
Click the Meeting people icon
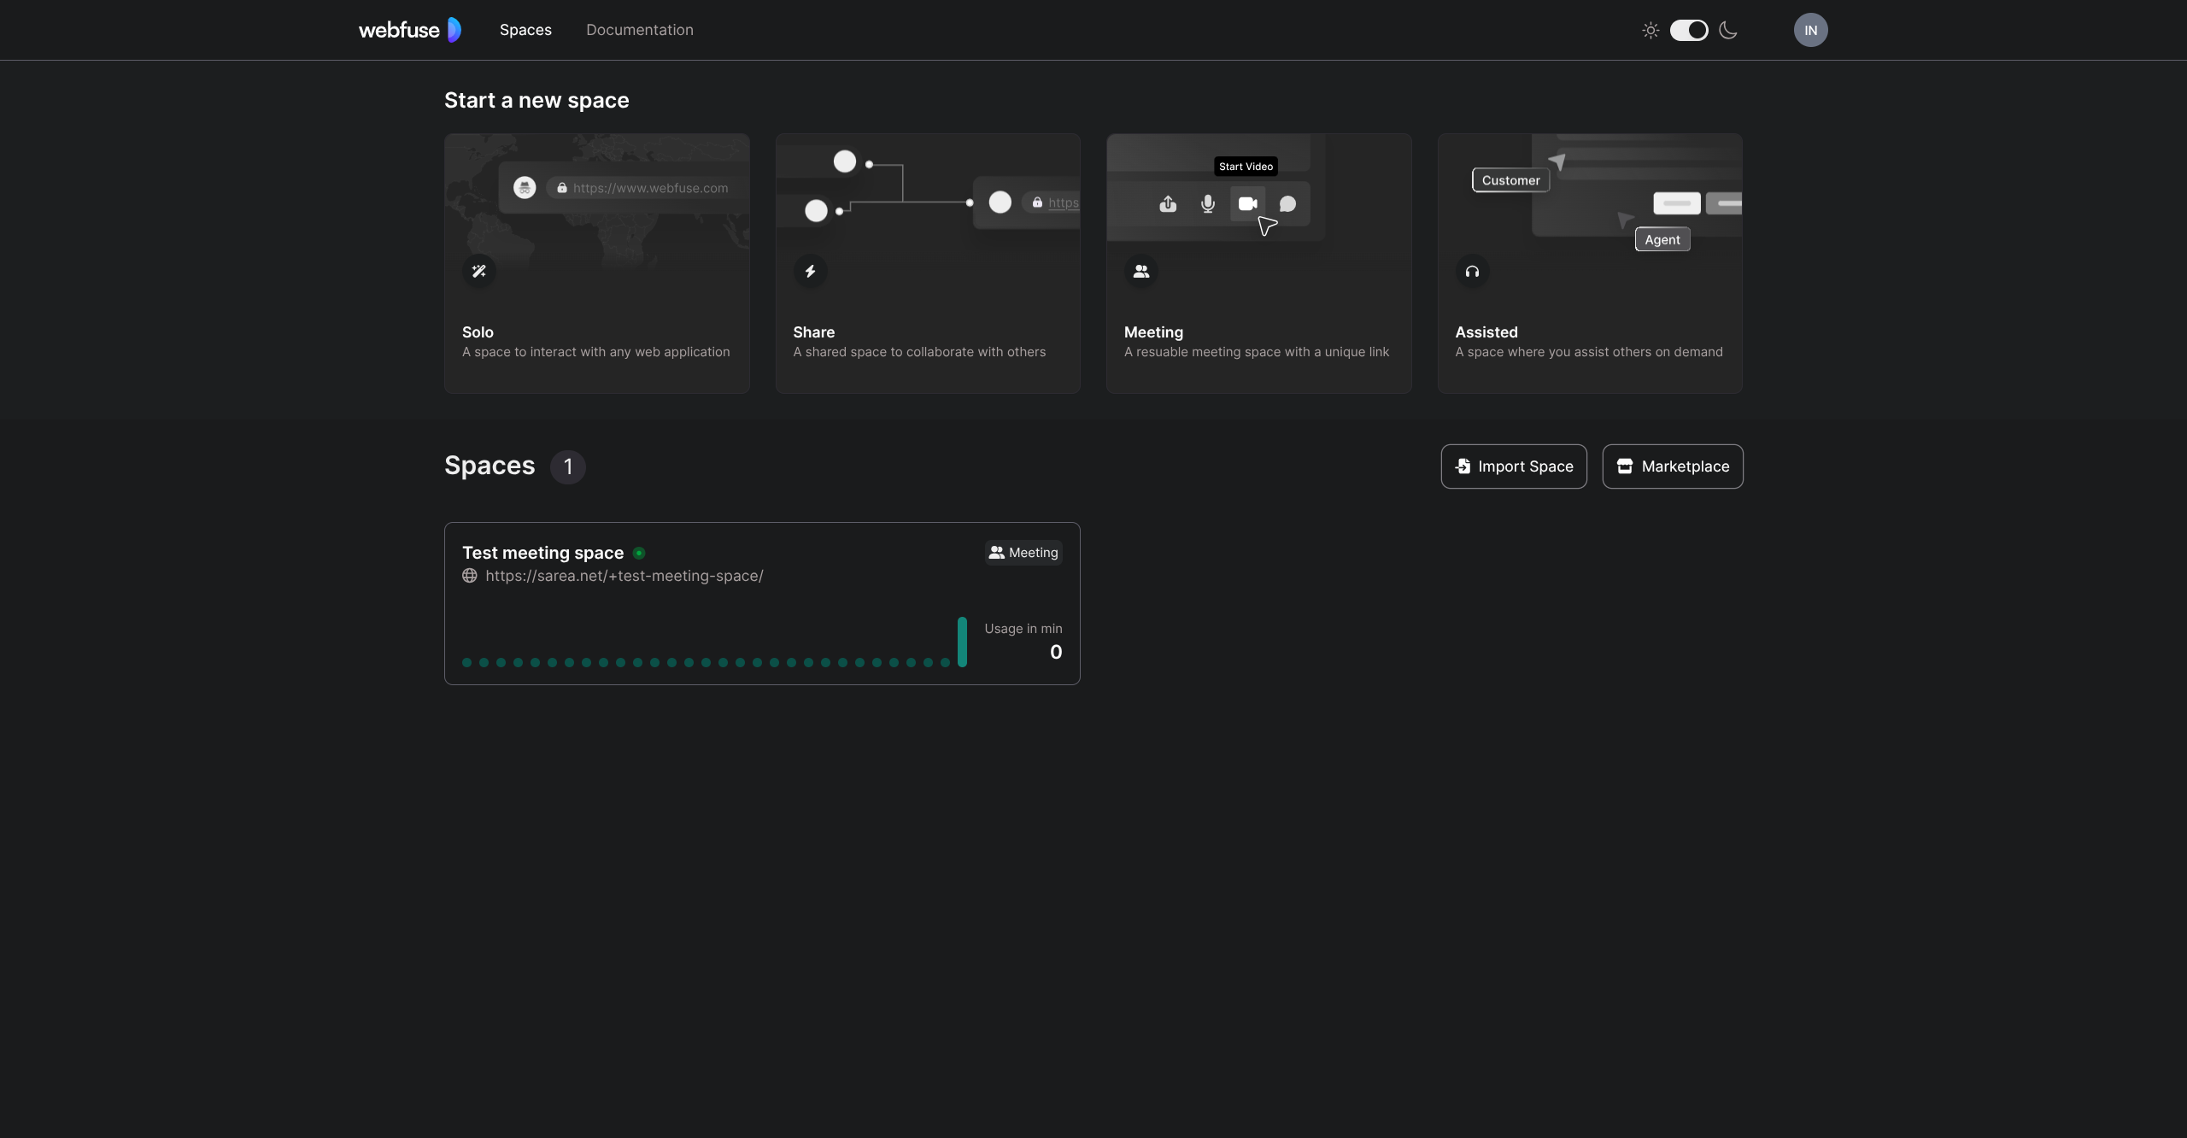coord(1141,272)
